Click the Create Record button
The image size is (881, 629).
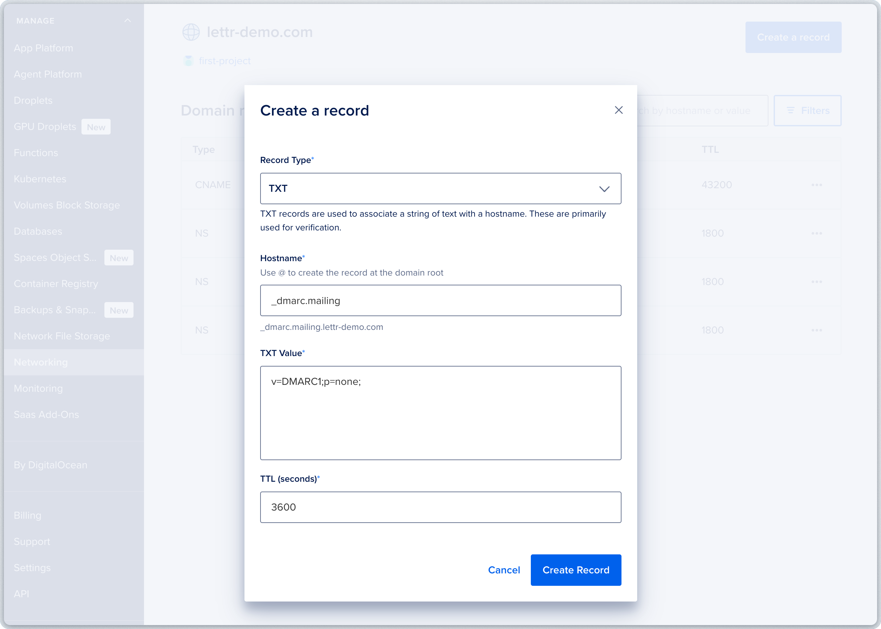pyautogui.click(x=576, y=570)
